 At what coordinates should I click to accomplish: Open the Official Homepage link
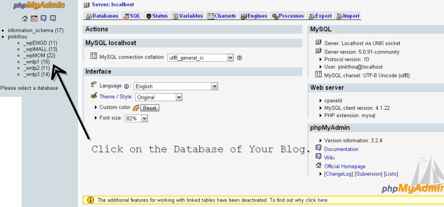[x=345, y=167]
